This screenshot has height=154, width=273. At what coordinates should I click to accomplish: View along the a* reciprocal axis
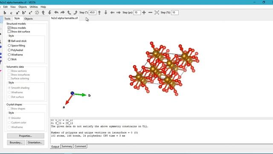click(17, 12)
